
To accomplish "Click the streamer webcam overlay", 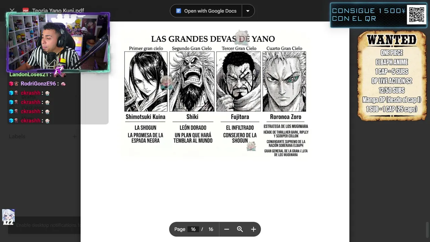I will pyautogui.click(x=58, y=42).
